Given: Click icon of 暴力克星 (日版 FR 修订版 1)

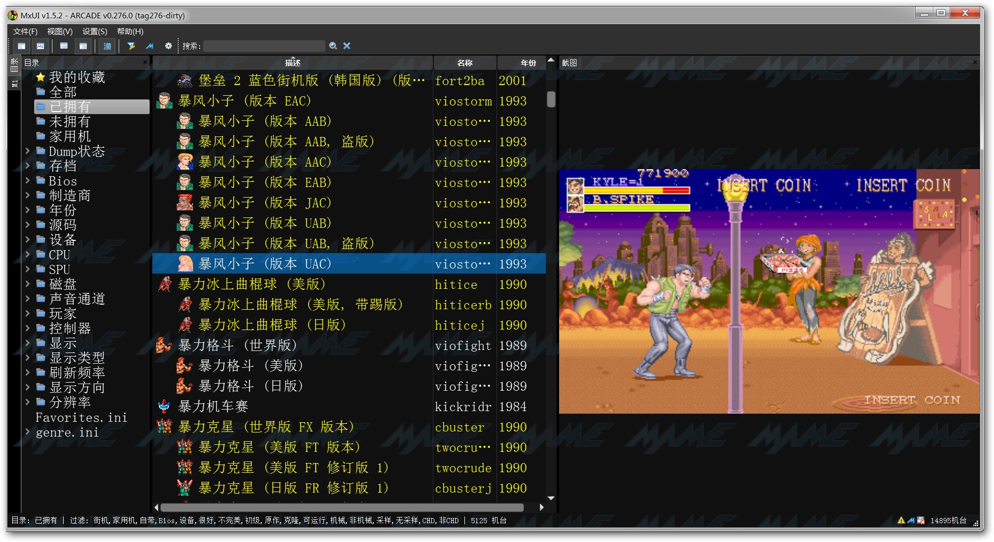Looking at the screenshot, I should click(x=185, y=488).
